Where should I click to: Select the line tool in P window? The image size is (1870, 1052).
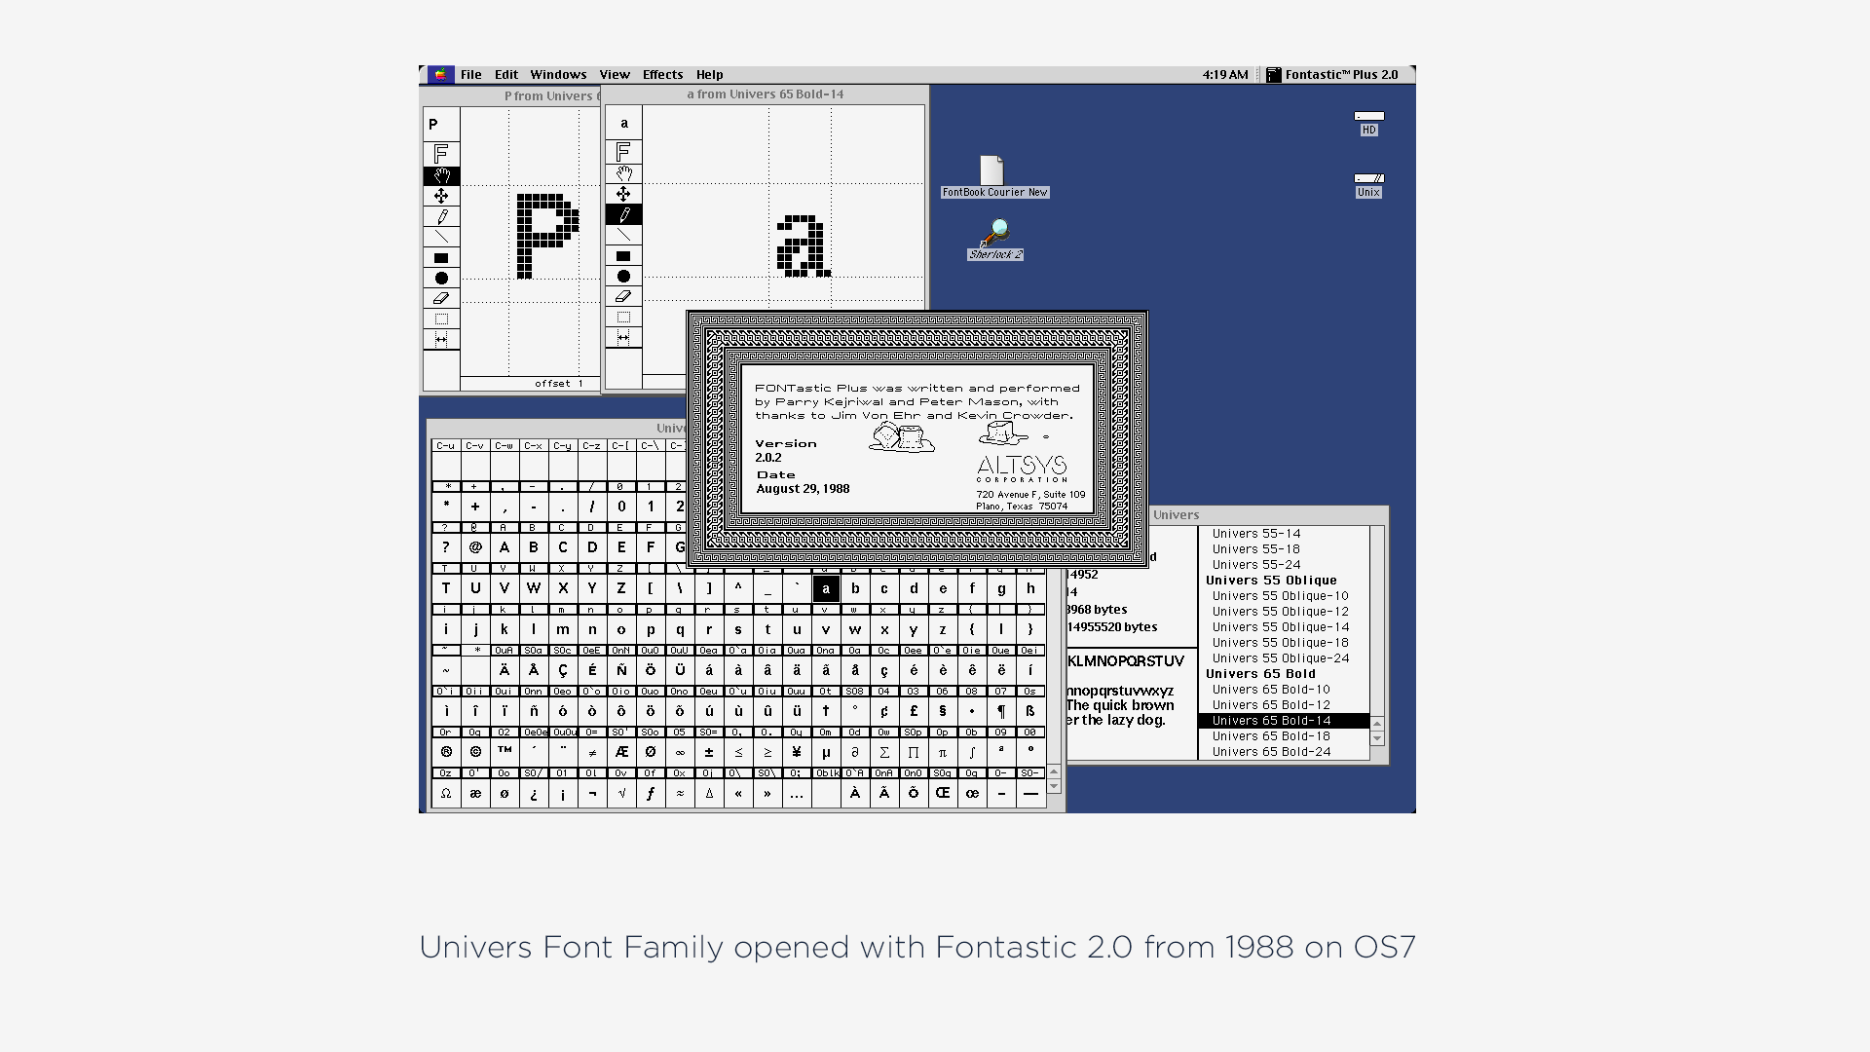(441, 237)
